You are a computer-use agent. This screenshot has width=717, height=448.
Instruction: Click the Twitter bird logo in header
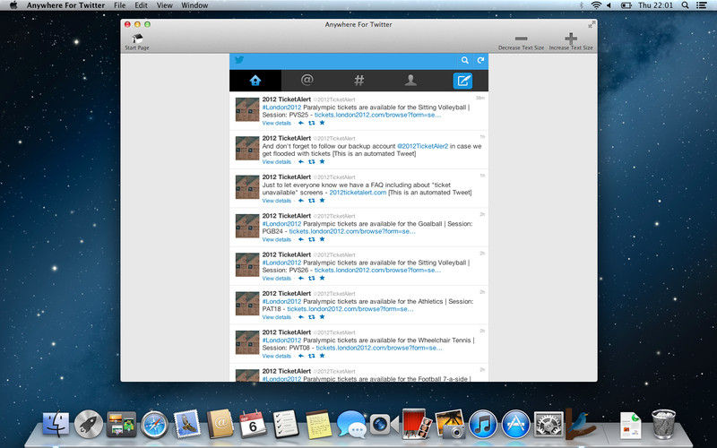point(239,60)
